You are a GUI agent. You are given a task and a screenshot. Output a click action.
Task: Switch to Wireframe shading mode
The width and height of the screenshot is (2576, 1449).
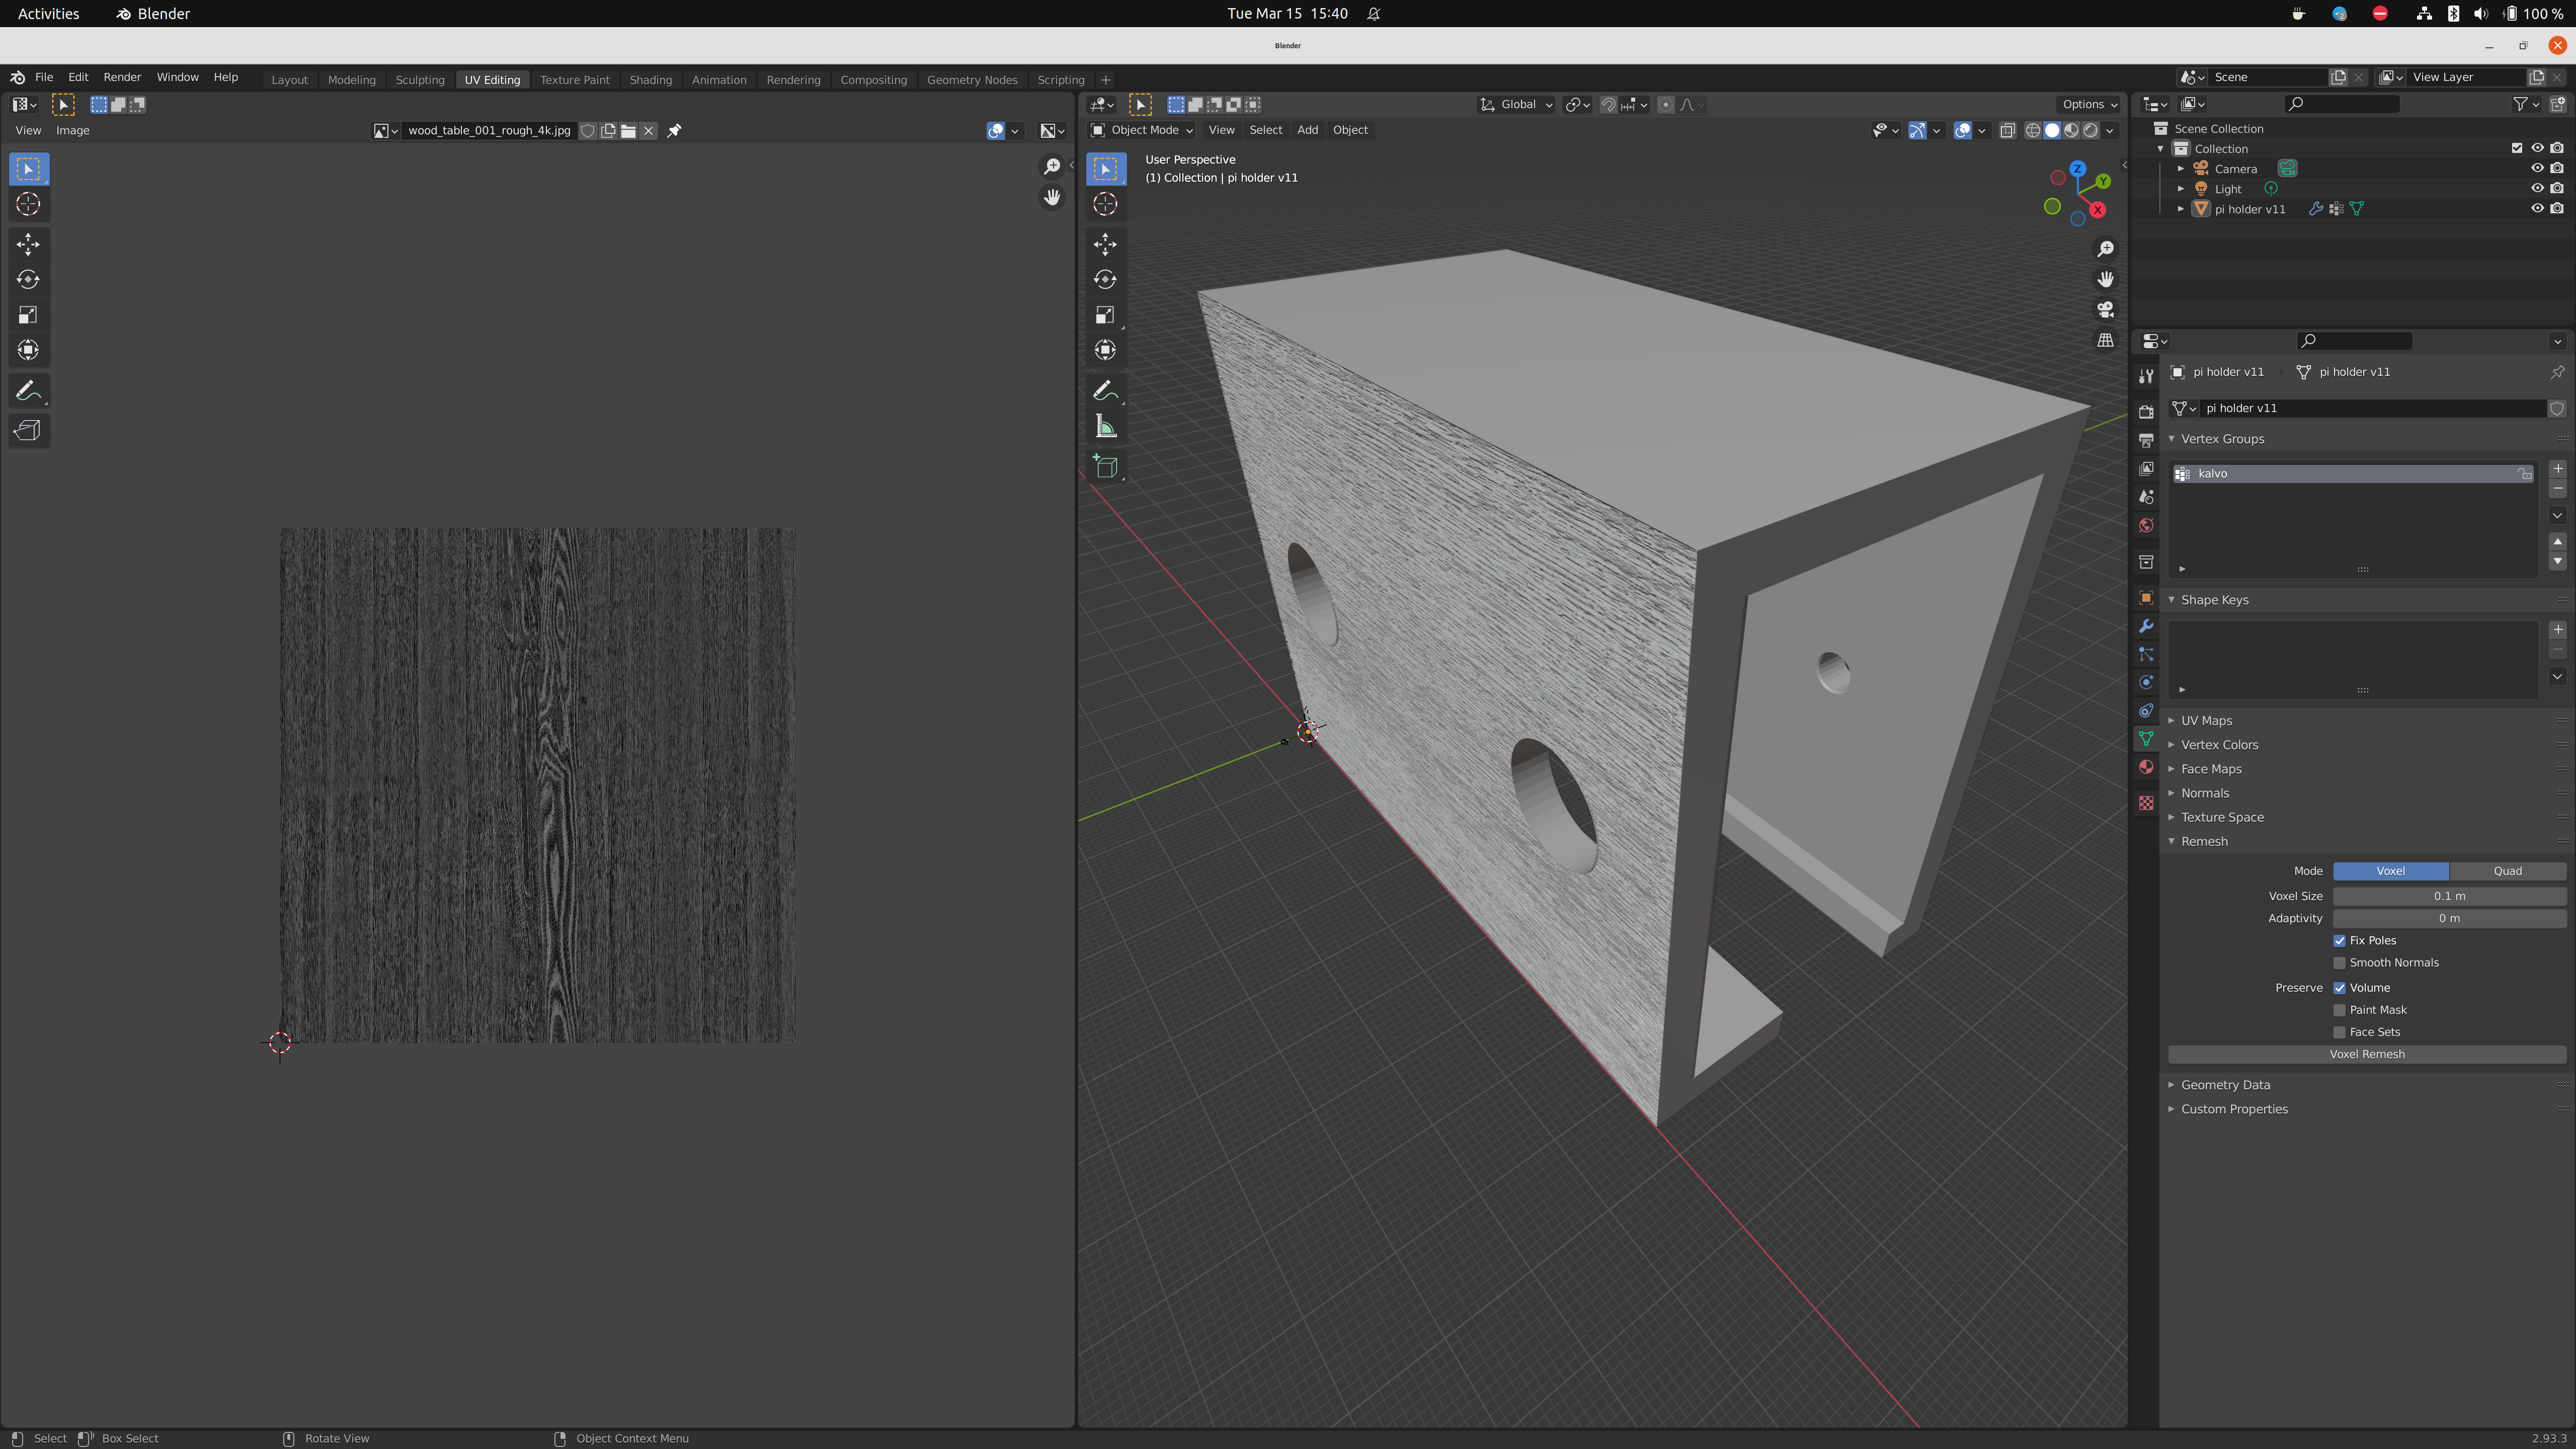point(2033,131)
